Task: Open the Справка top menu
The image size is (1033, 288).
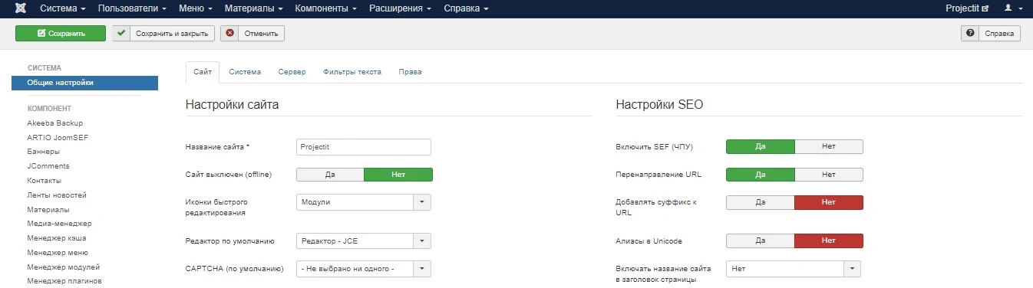Action: coord(466,8)
